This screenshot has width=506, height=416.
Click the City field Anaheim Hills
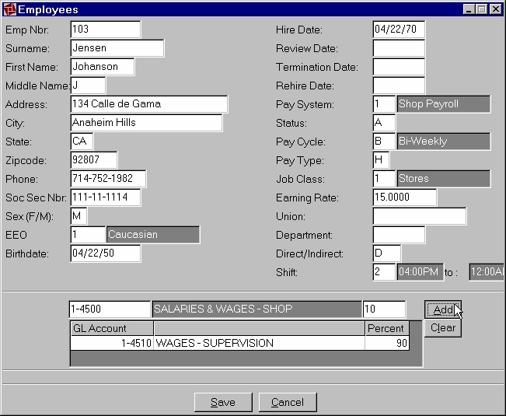(x=146, y=123)
